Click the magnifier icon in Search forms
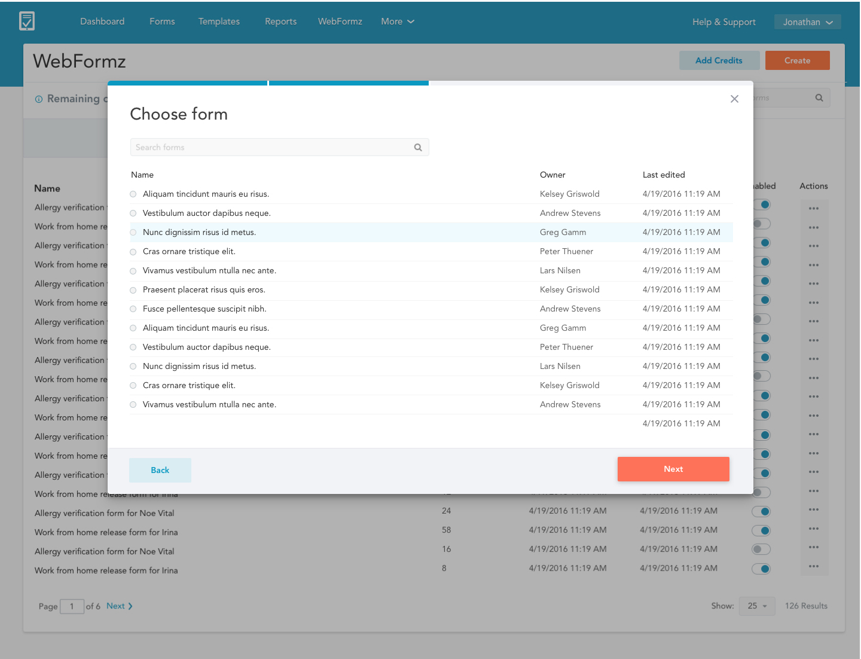Screen dimensions: 861x659 (x=418, y=148)
